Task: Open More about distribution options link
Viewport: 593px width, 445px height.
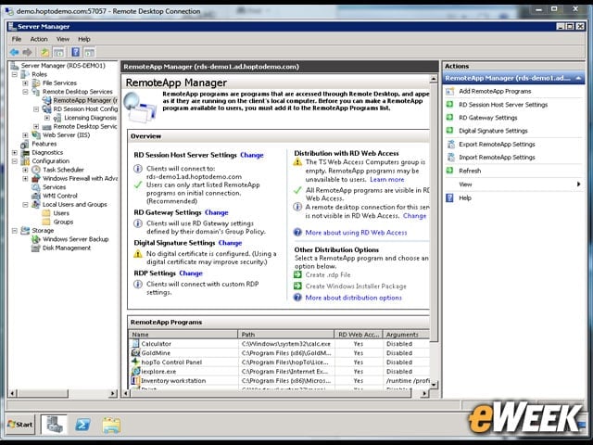Action: (x=353, y=298)
